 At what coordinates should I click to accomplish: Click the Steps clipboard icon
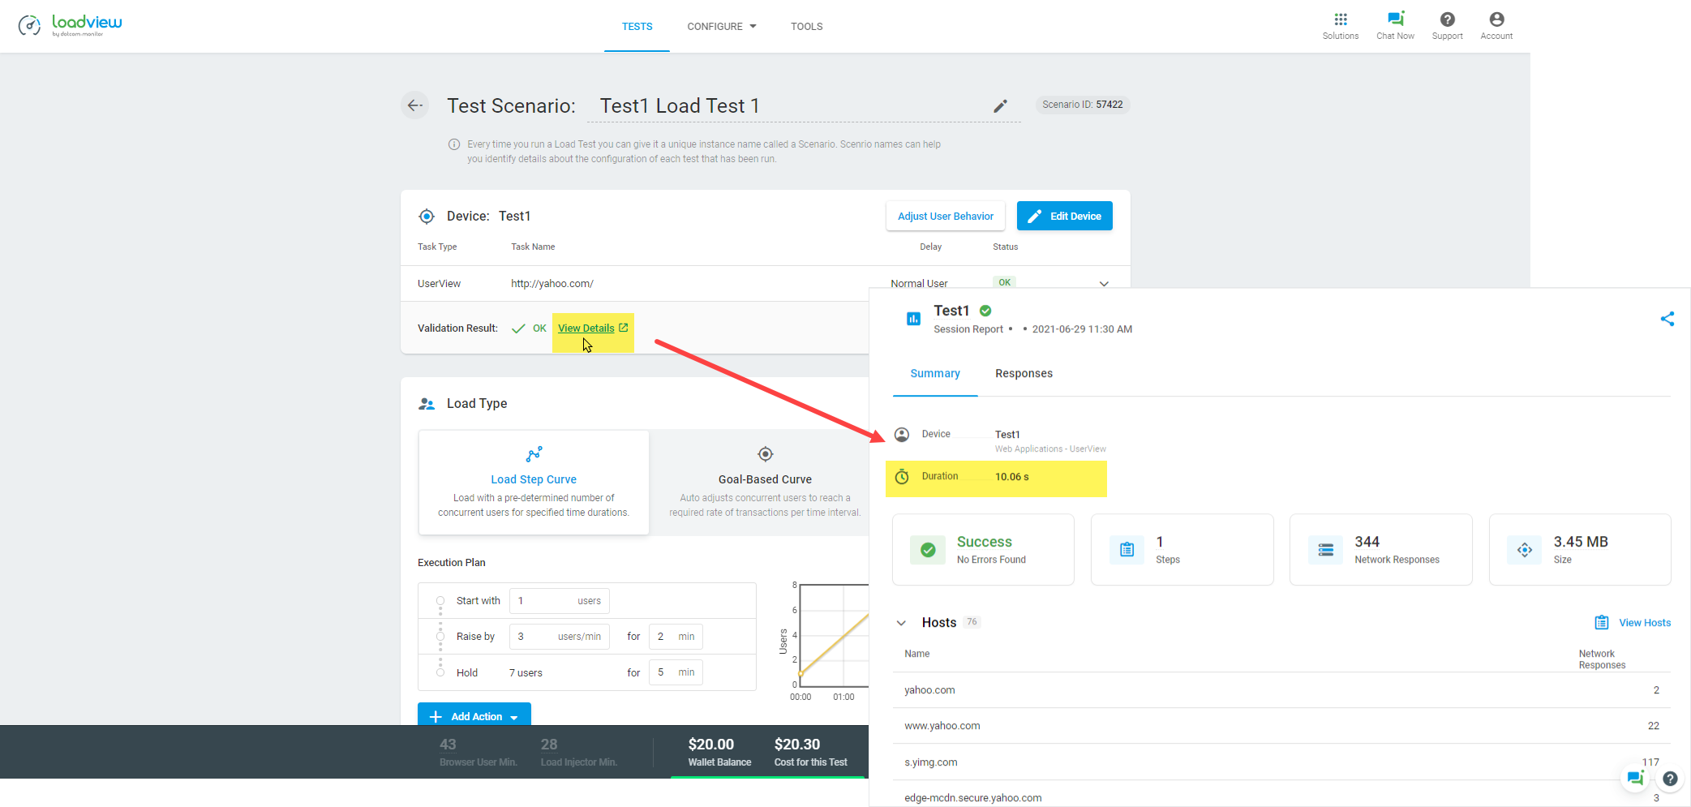click(x=1127, y=550)
